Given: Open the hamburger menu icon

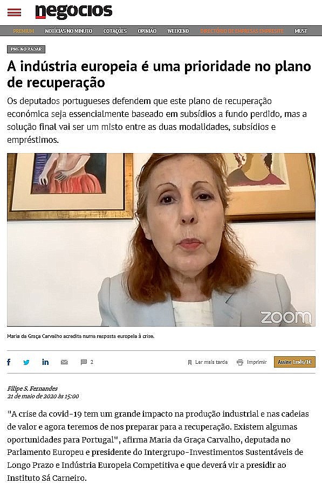Looking at the screenshot, I should pos(14,12).
